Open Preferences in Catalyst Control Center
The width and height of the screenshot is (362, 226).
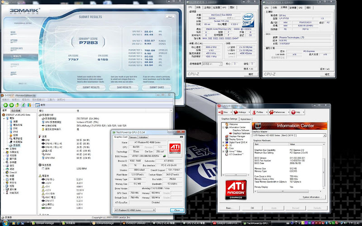277,112
